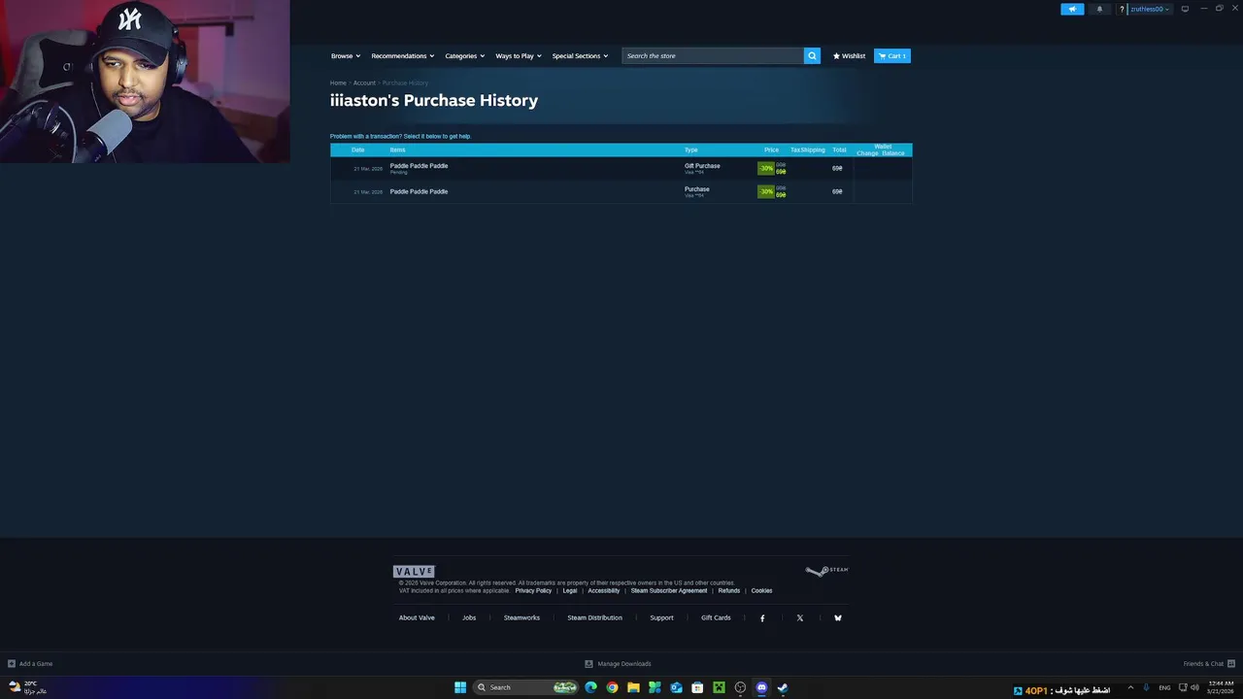Open About Valve link

[417, 617]
